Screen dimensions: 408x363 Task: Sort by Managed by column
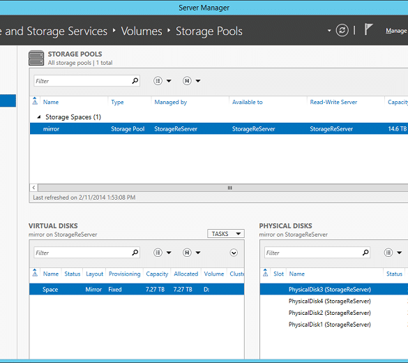171,102
